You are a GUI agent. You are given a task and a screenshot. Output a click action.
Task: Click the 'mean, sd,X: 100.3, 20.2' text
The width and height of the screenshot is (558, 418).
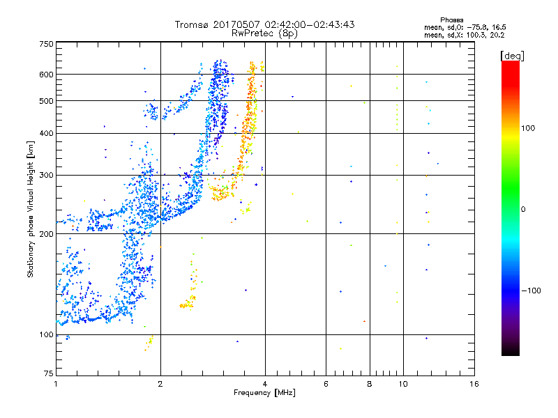[x=464, y=36]
